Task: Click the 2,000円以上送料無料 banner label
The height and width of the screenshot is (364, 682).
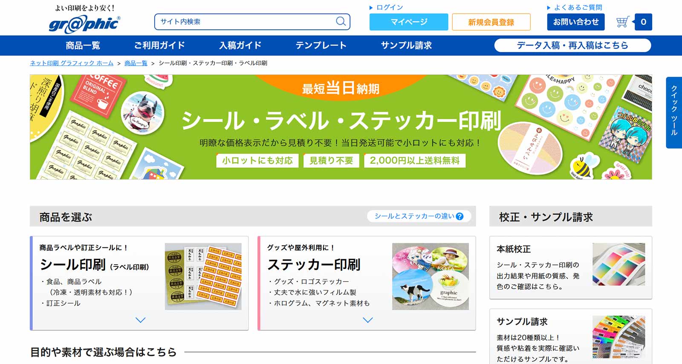Action: click(x=415, y=161)
